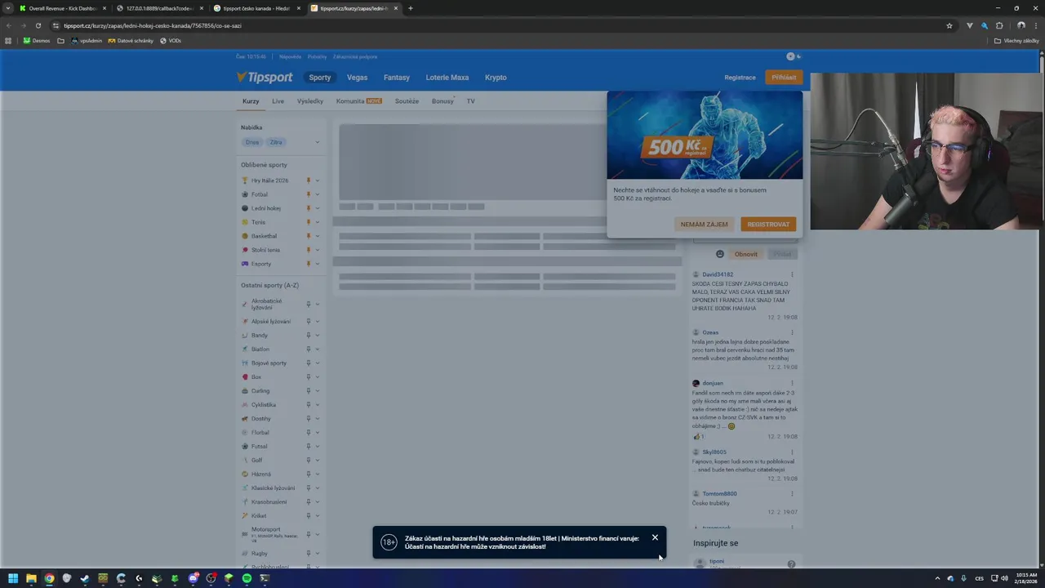This screenshot has height=588, width=1045.
Task: Click the Futsal ball icon
Action: 245,447
